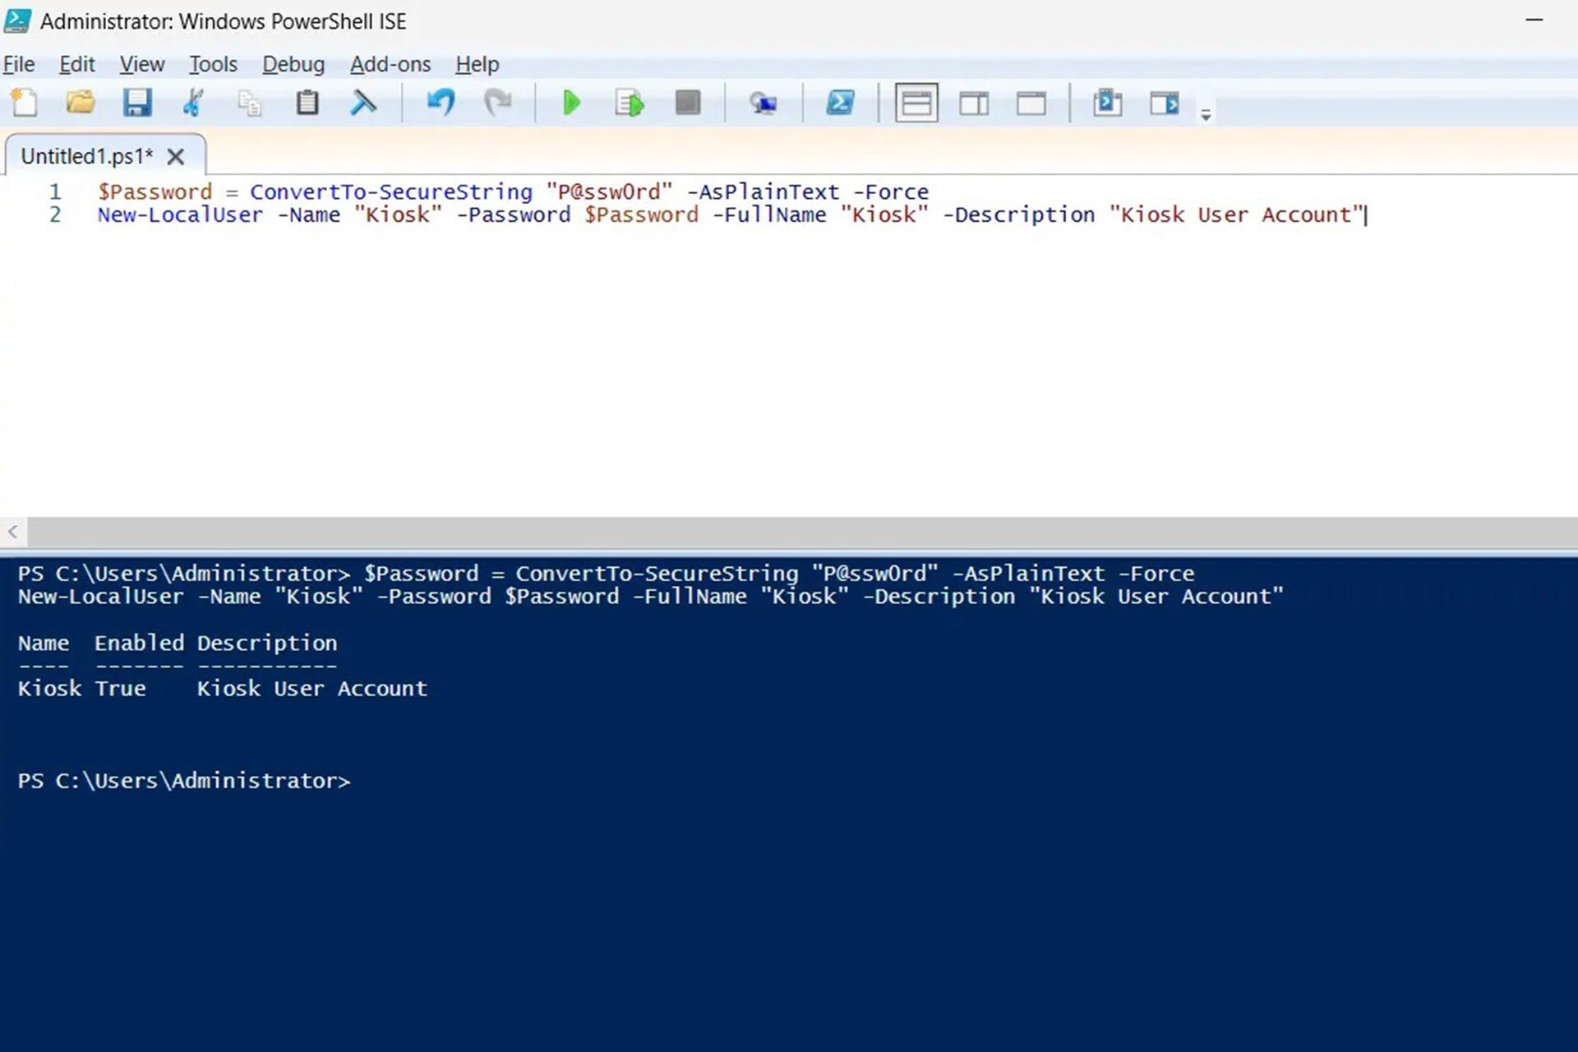Open the View menu
This screenshot has width=1578, height=1052.
142,64
